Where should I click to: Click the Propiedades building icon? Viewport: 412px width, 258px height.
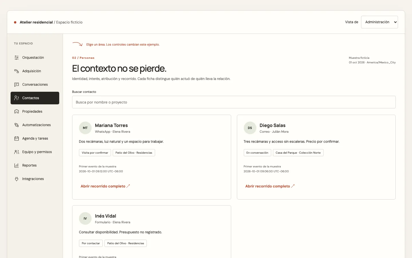tap(17, 112)
